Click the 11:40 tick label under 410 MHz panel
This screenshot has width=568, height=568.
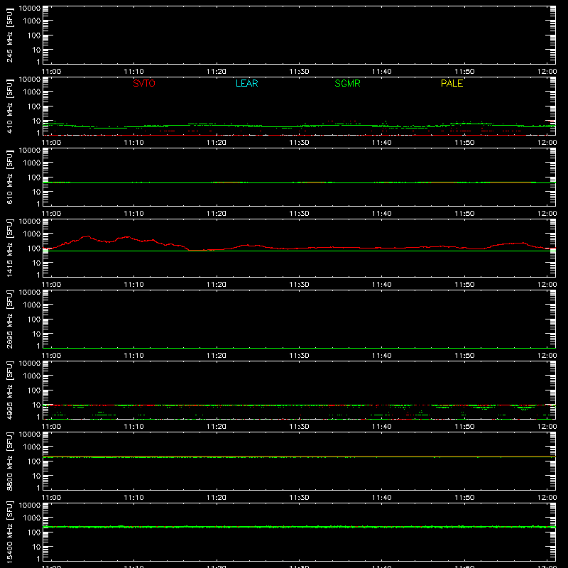click(381, 143)
